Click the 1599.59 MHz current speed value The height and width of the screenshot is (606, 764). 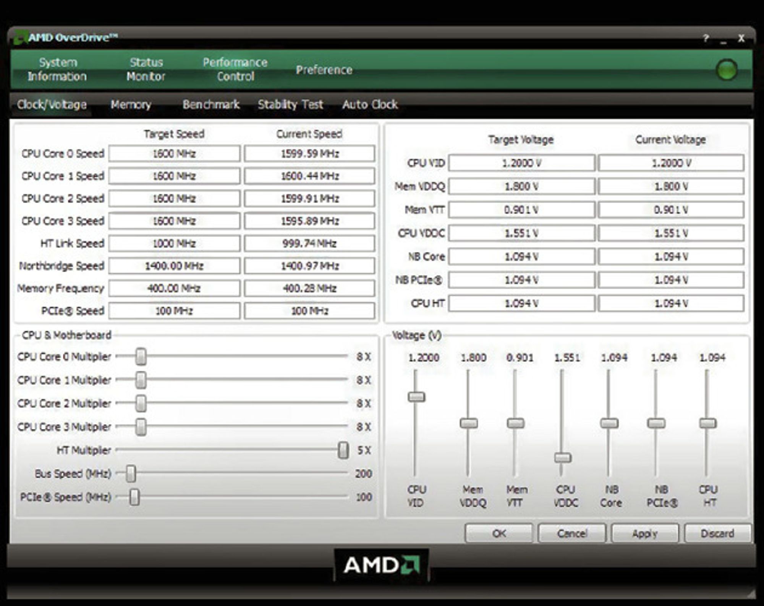(309, 154)
